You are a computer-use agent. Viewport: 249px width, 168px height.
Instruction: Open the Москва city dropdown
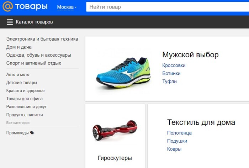click(x=67, y=7)
